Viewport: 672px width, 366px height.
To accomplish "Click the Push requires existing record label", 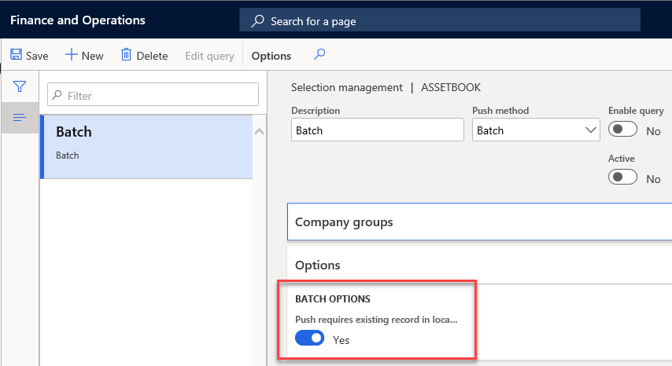I will click(376, 320).
